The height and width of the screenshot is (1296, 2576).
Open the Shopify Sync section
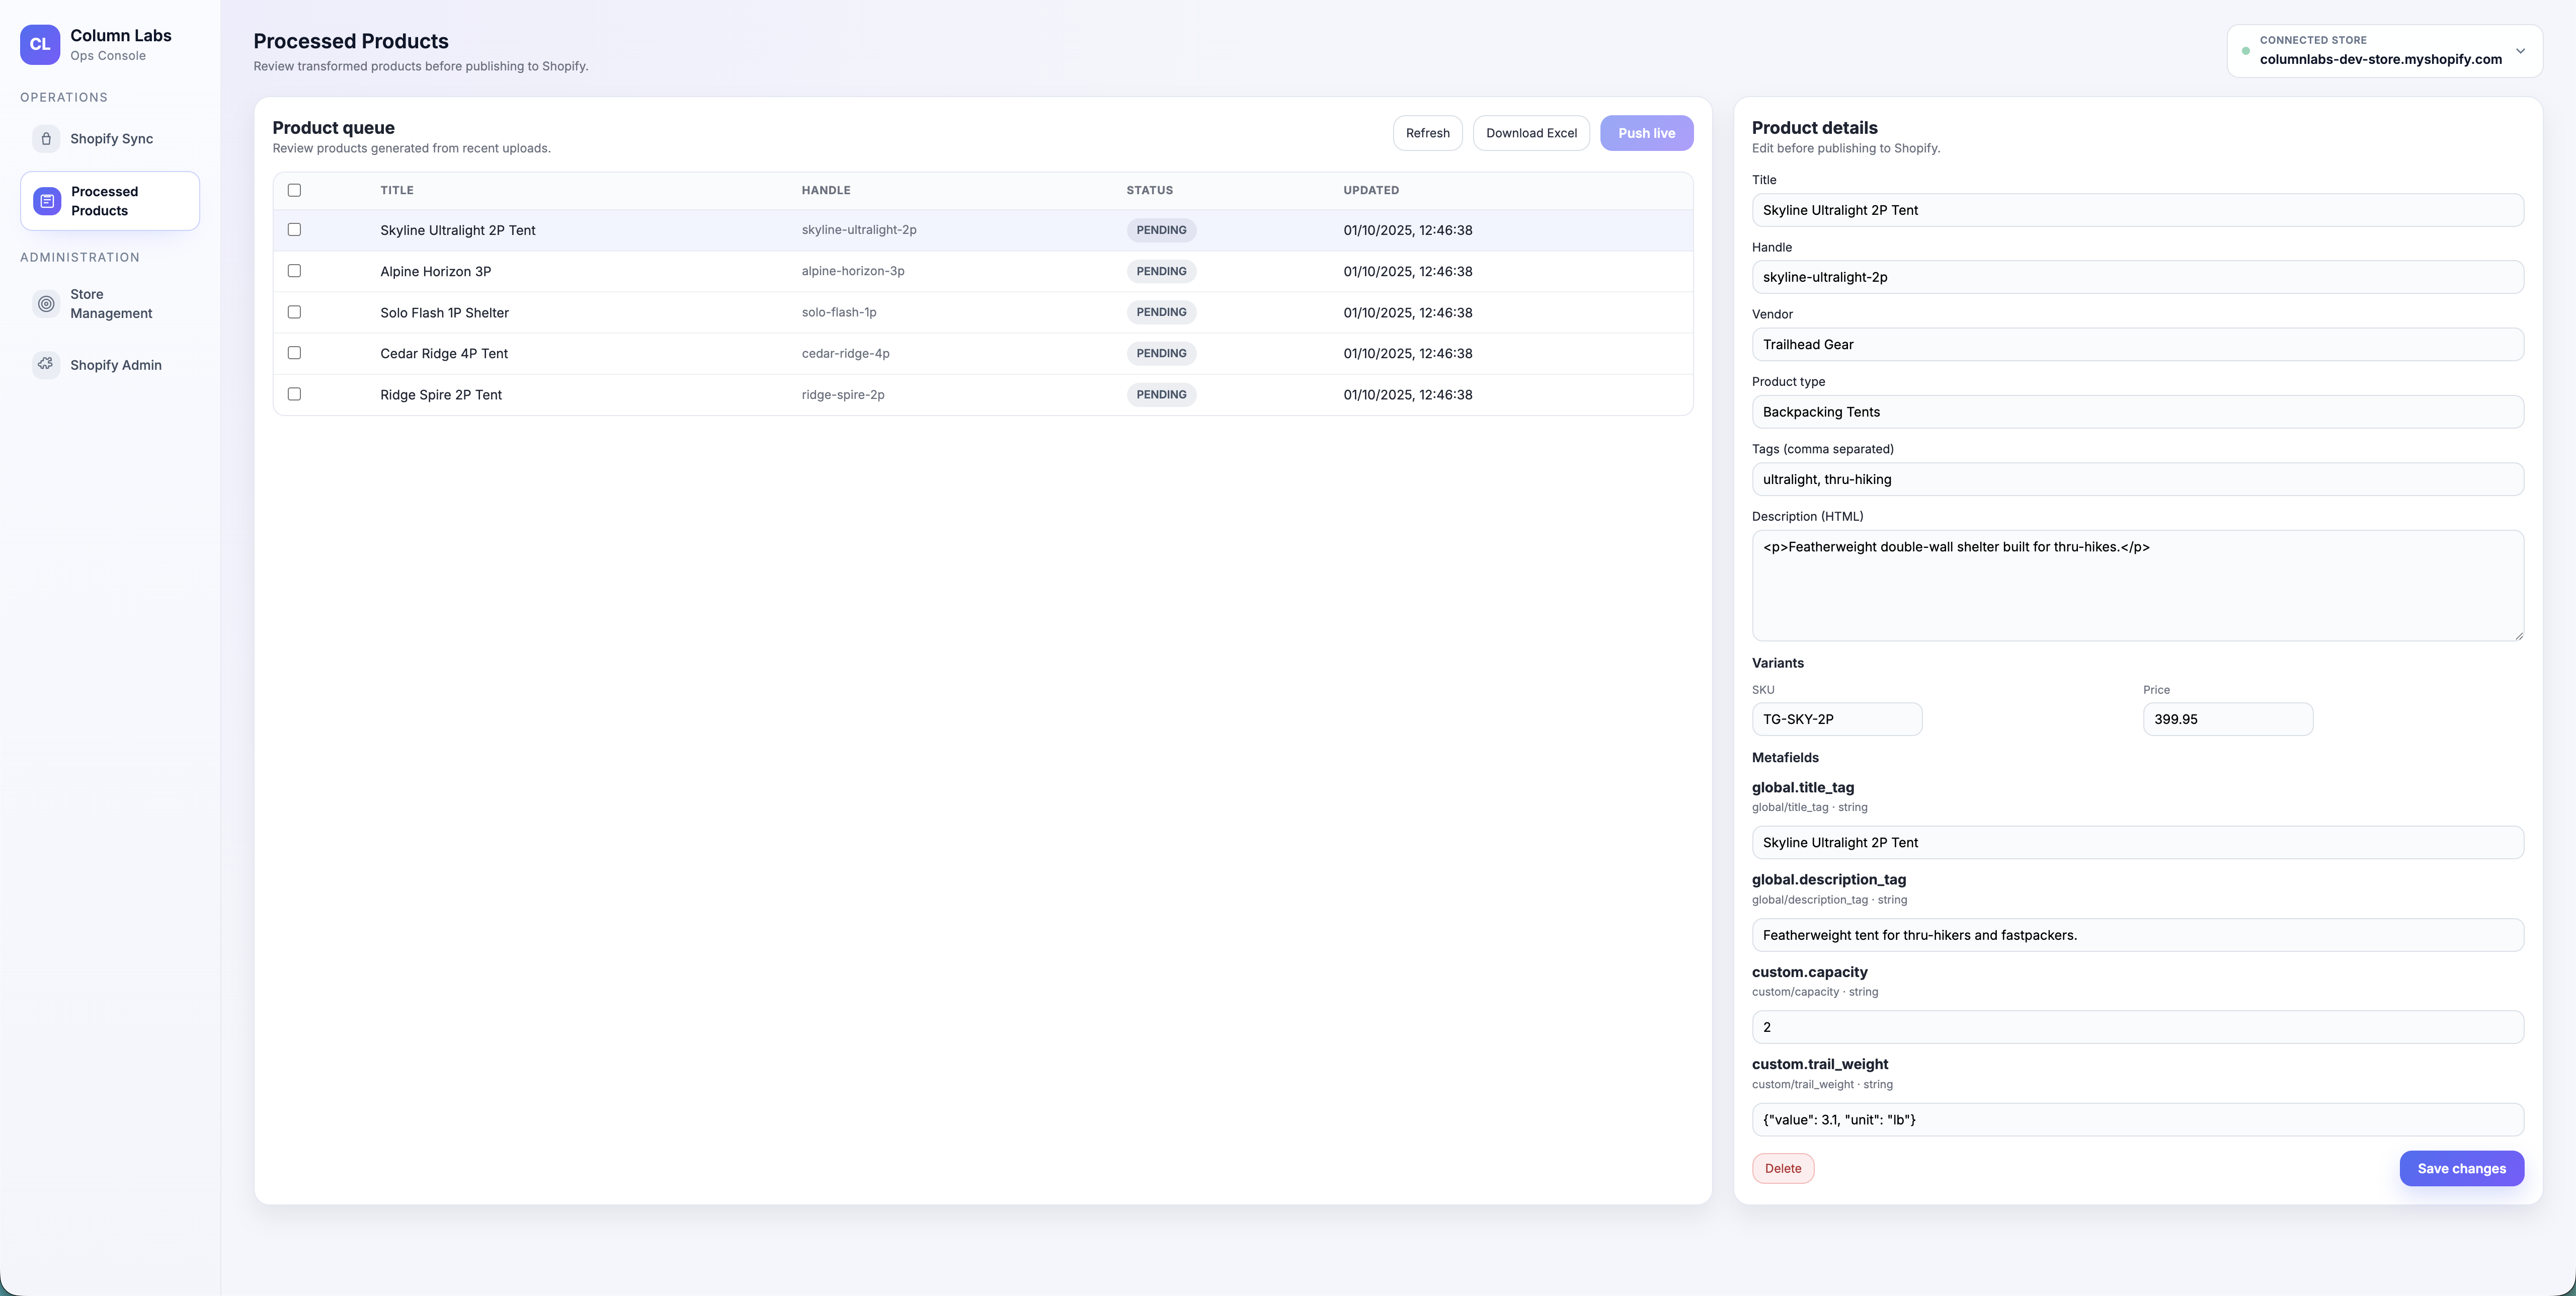(x=110, y=139)
